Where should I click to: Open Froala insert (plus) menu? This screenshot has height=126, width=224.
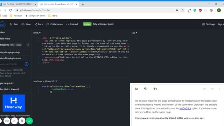pos(155,89)
